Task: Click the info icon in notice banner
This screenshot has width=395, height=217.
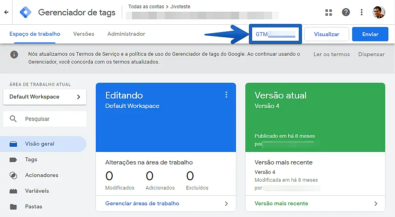Action: pos(14,55)
